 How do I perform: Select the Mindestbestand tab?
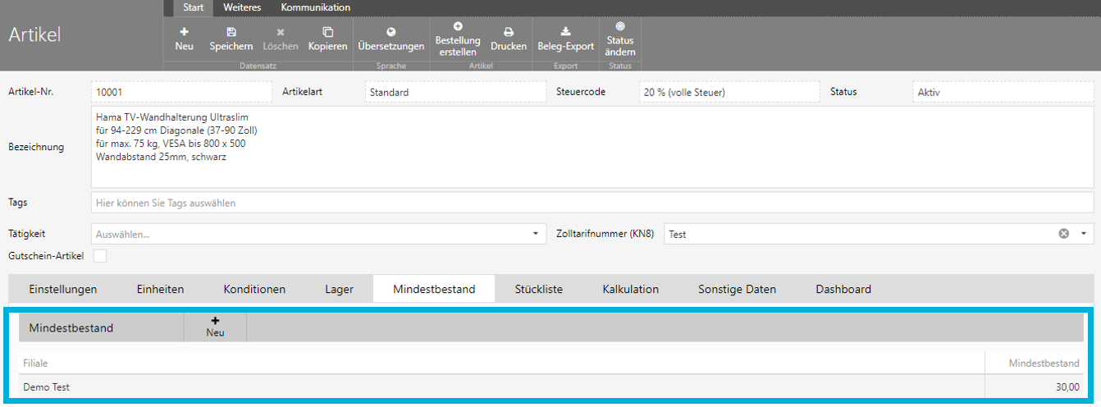pos(434,289)
